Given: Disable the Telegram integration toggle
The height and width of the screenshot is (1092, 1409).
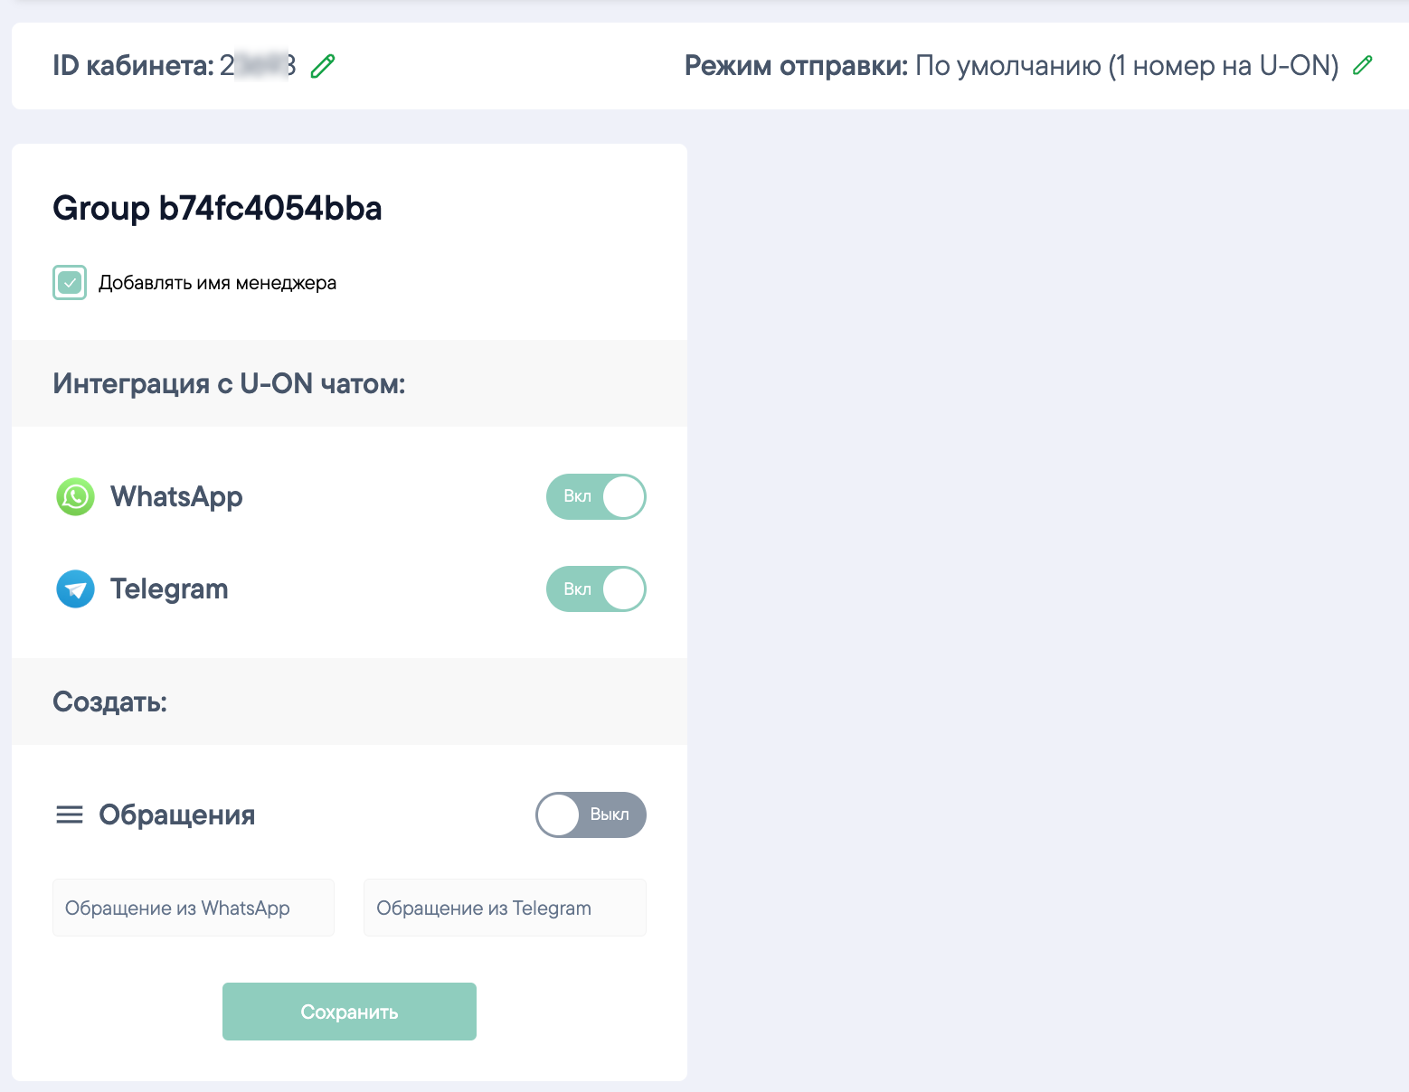Looking at the screenshot, I should 596,588.
